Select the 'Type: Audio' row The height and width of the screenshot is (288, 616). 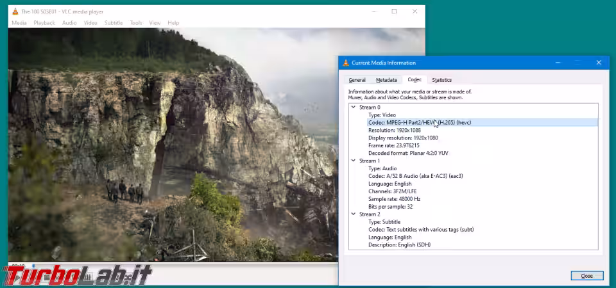click(483, 168)
